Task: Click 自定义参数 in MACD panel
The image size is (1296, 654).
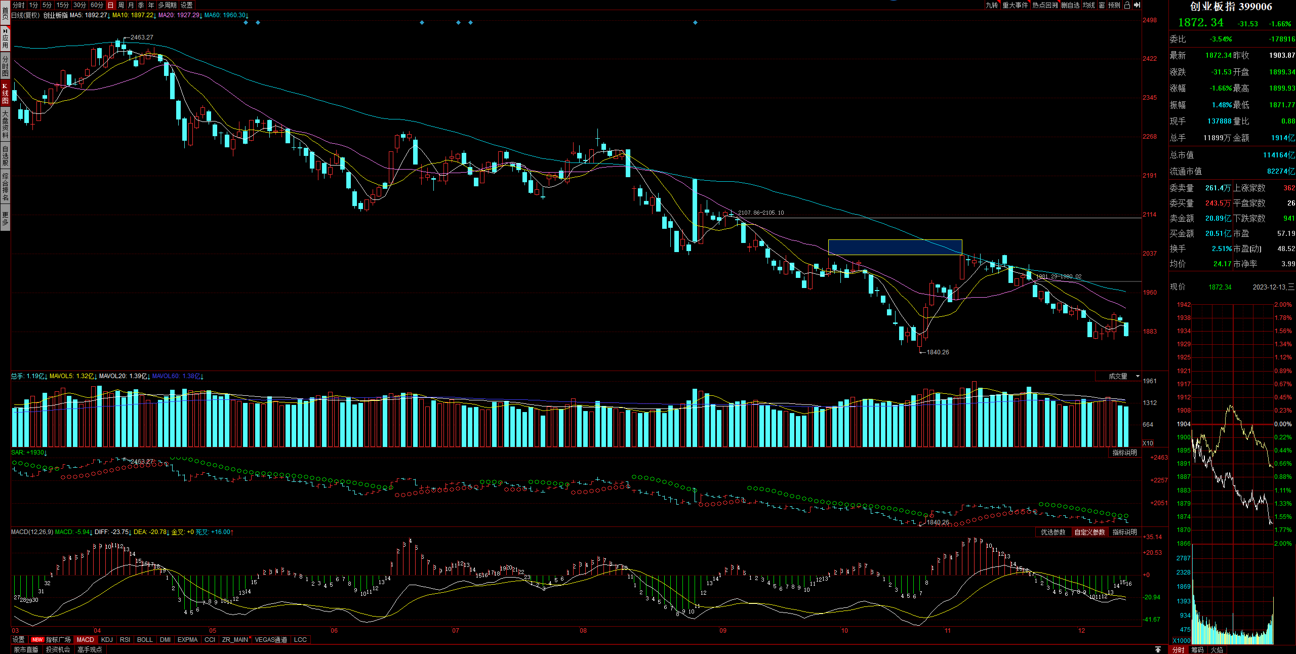Action: coord(1090,532)
